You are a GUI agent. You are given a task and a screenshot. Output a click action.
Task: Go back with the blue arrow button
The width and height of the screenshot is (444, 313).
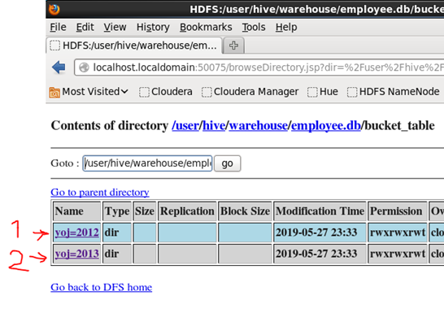pos(59,67)
